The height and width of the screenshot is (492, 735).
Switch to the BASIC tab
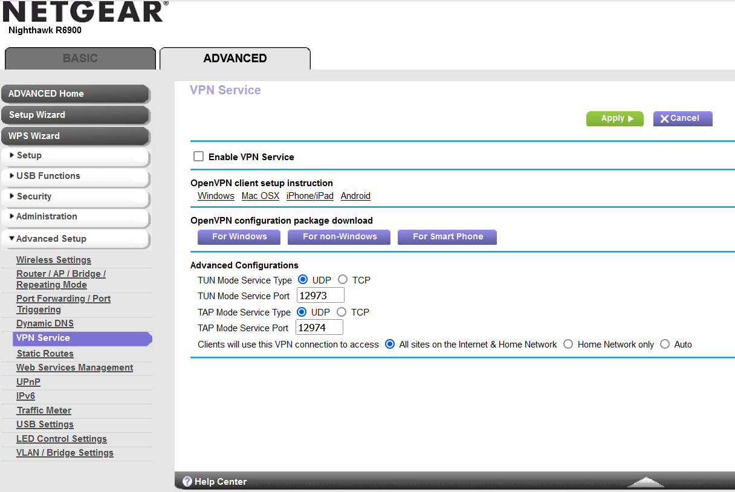[79, 58]
